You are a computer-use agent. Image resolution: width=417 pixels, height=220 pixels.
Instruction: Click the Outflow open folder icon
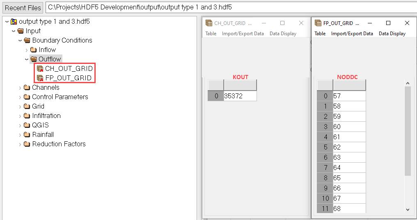(34, 59)
